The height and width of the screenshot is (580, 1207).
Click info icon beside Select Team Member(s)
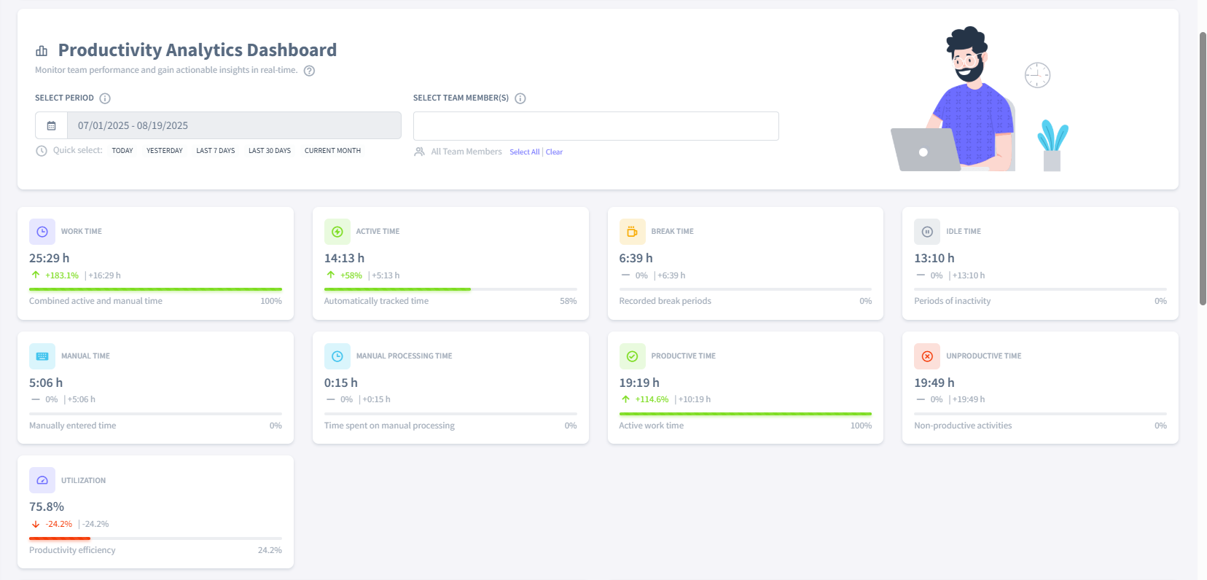(x=520, y=98)
